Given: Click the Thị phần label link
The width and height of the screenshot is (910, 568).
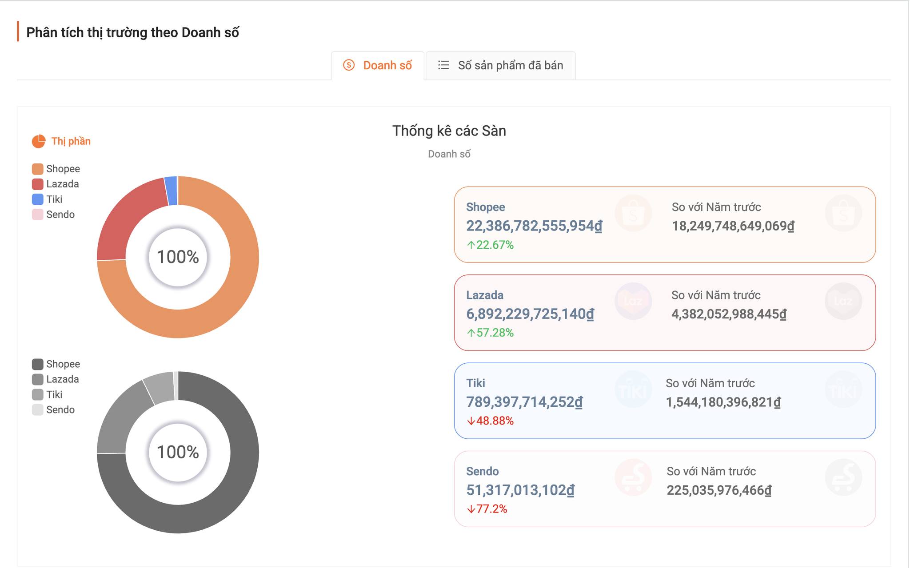Looking at the screenshot, I should point(71,141).
